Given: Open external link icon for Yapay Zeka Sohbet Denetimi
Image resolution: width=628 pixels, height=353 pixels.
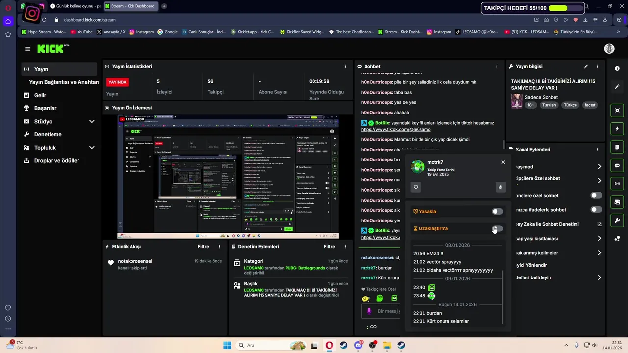Looking at the screenshot, I should (599, 224).
